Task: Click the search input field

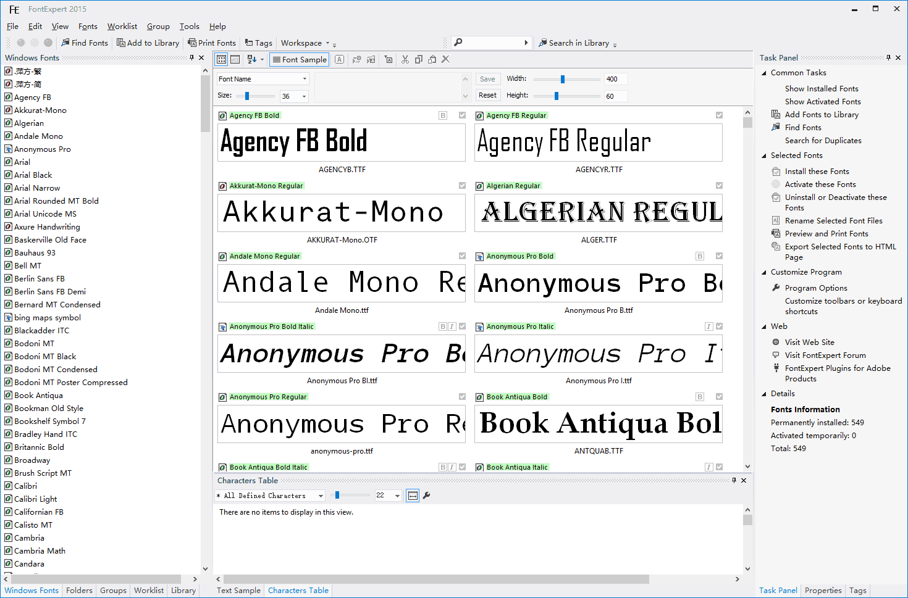Action: point(491,43)
